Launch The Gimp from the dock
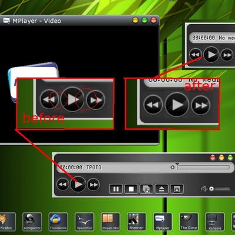The image size is (235, 235). pyautogui.click(x=189, y=222)
